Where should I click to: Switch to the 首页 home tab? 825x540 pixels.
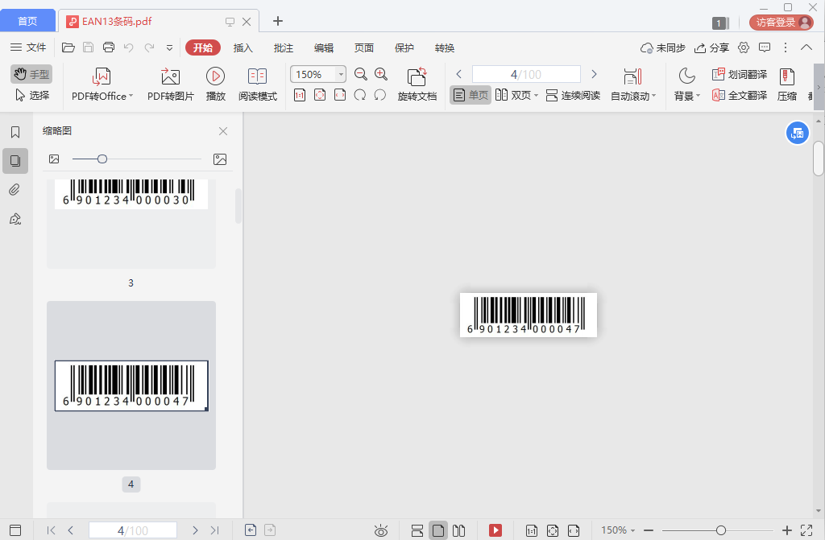click(27, 21)
